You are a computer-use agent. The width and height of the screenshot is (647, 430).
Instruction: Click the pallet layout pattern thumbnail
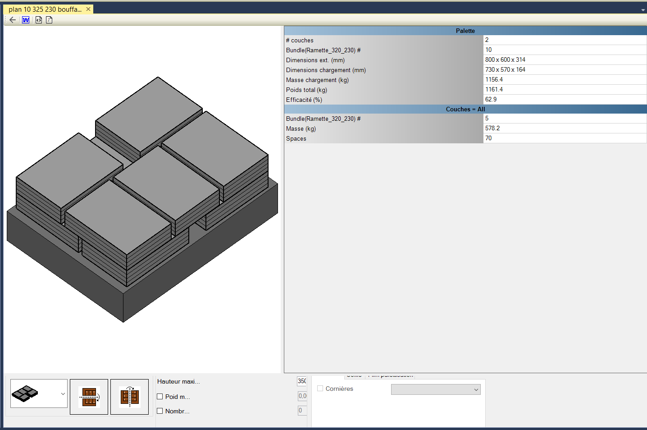tap(25, 393)
